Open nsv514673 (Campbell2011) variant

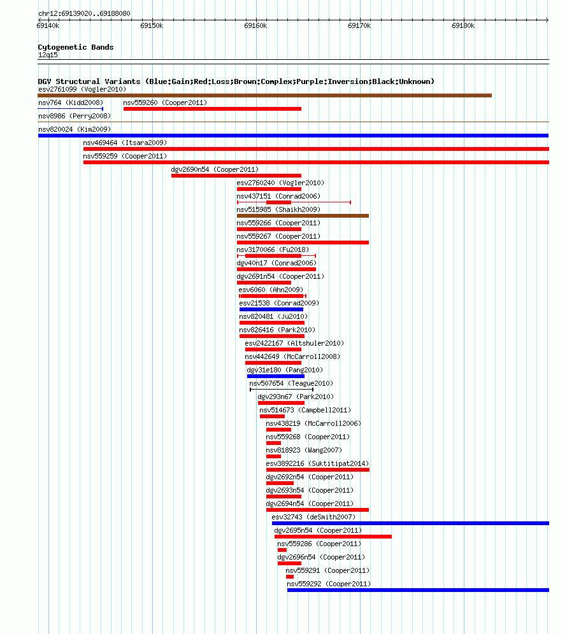coord(305,409)
